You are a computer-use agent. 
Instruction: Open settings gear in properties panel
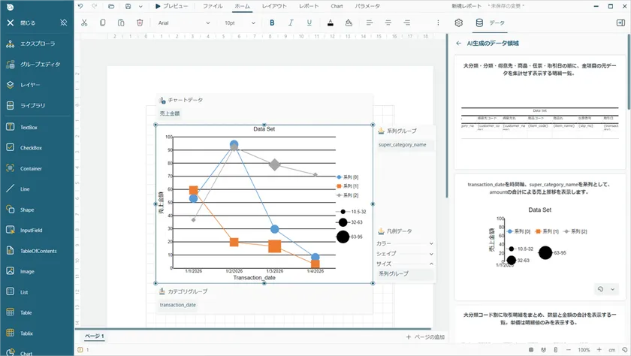coord(458,23)
